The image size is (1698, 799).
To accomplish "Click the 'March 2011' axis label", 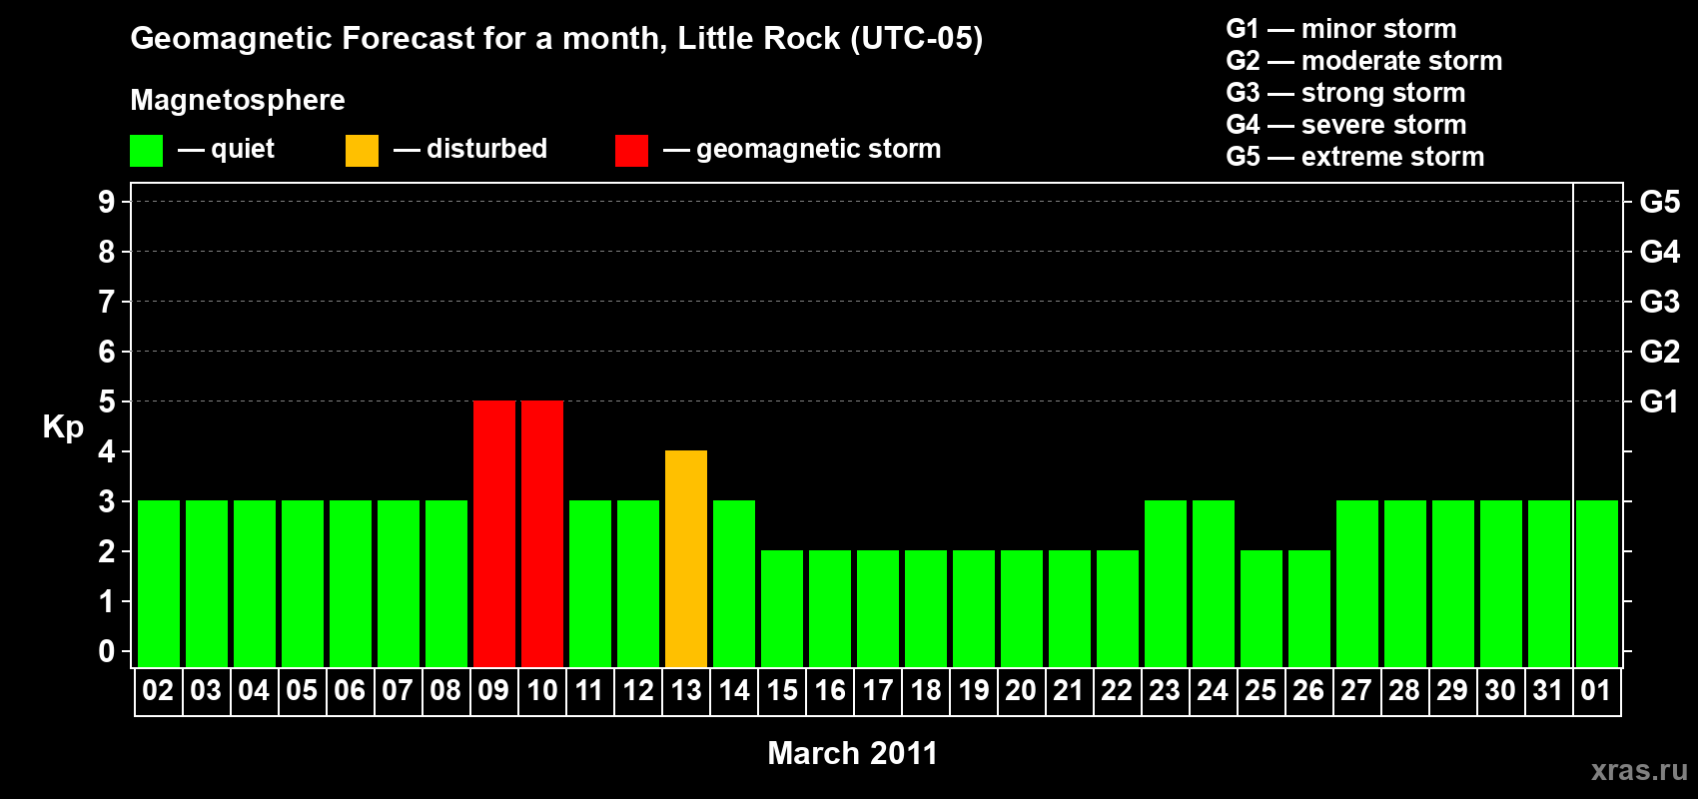I will [853, 753].
